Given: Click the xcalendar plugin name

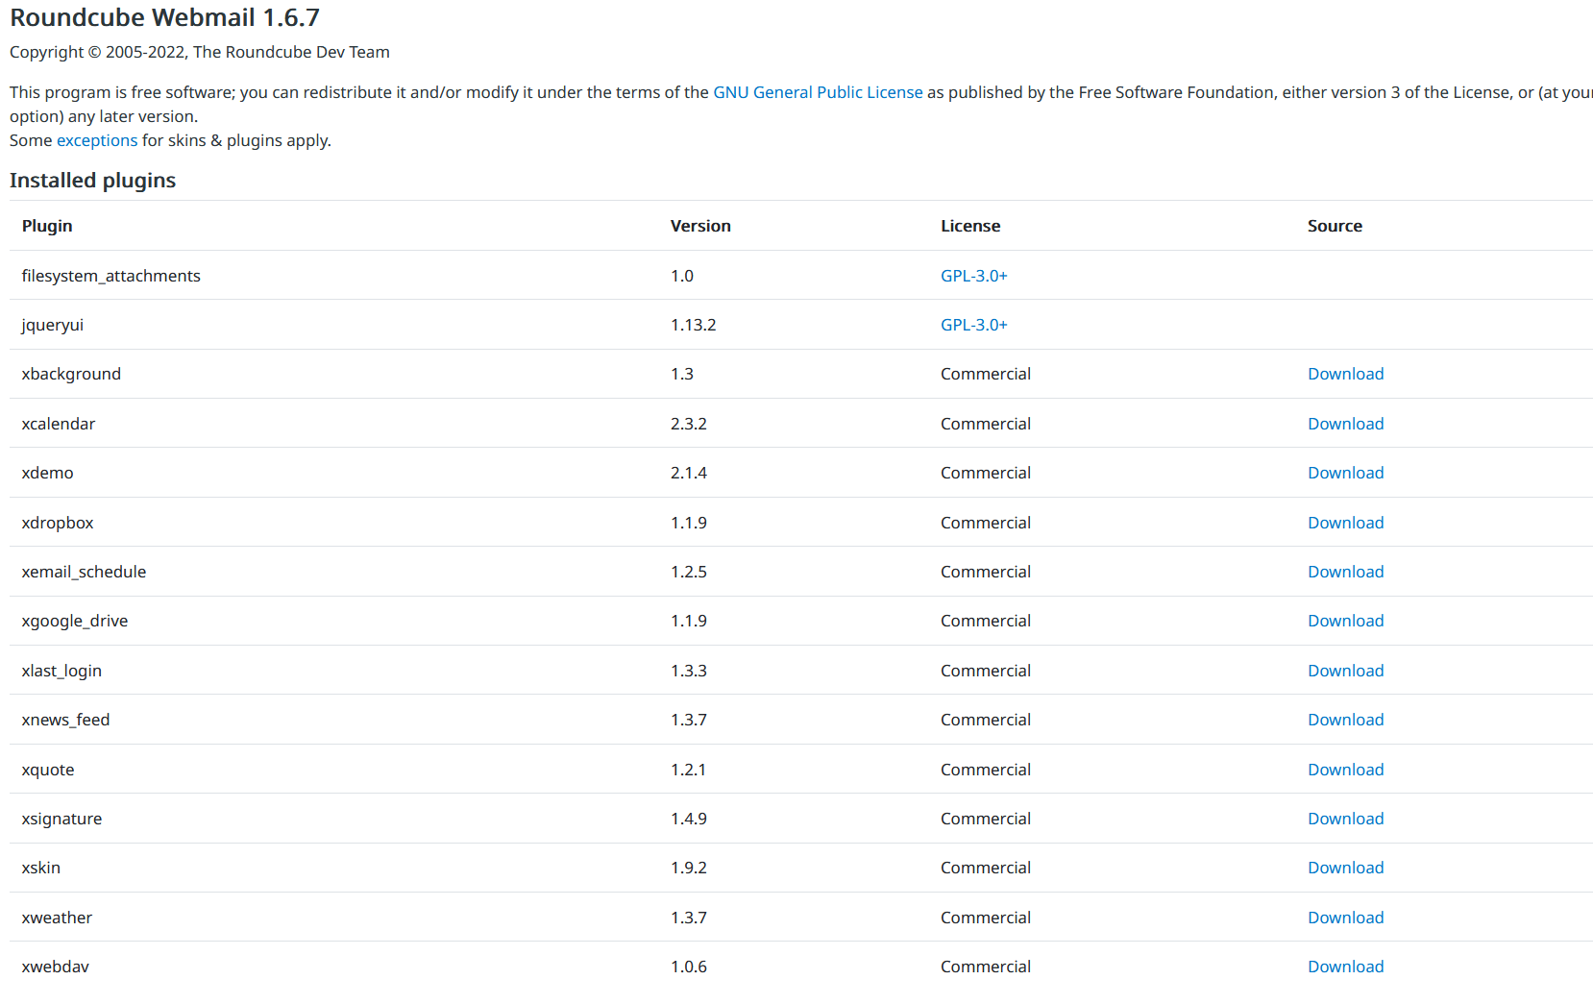Looking at the screenshot, I should coord(59,424).
